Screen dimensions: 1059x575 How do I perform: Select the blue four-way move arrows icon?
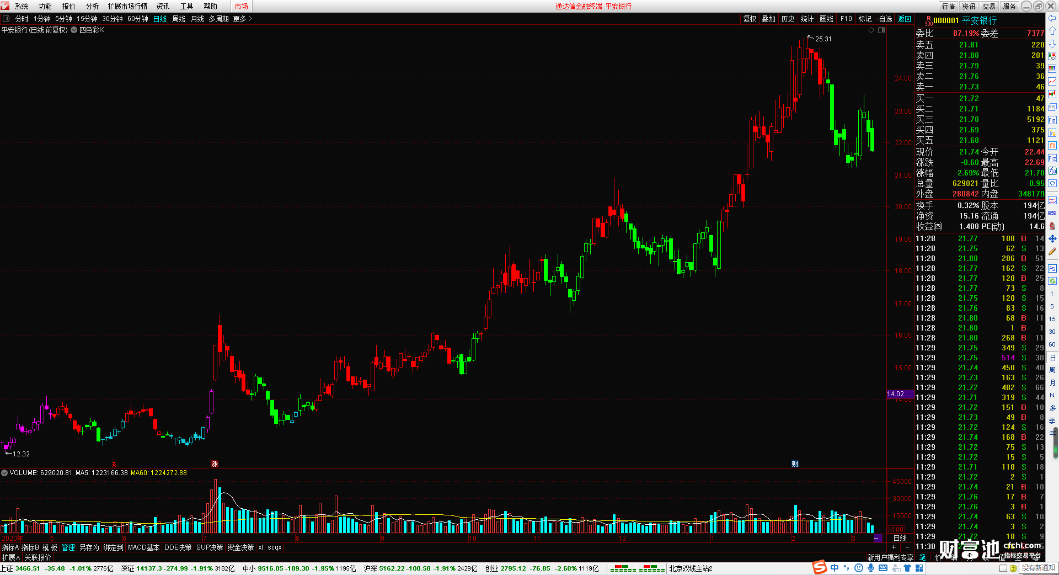pos(1052,238)
